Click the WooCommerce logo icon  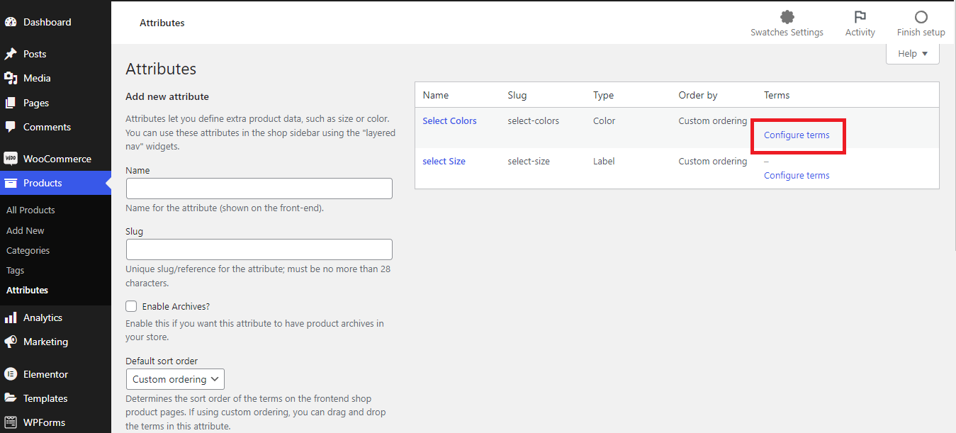click(x=11, y=159)
